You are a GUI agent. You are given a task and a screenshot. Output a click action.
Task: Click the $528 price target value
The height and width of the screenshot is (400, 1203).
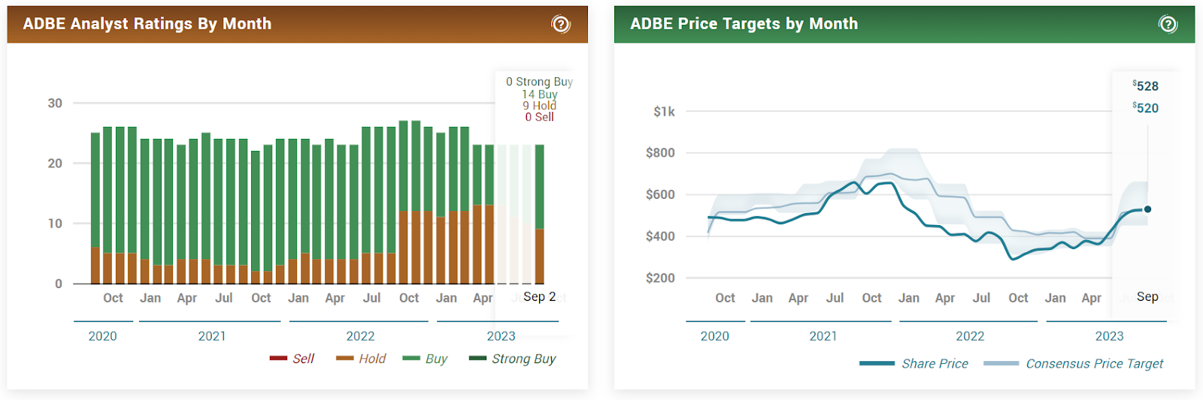coord(1146,86)
